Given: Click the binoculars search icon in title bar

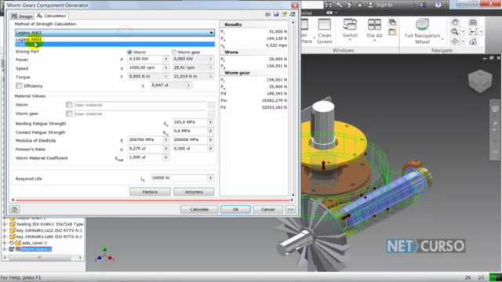Looking at the screenshot, I should coord(329,5).
